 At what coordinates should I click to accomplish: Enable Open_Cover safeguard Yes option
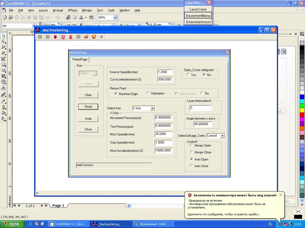[188, 75]
